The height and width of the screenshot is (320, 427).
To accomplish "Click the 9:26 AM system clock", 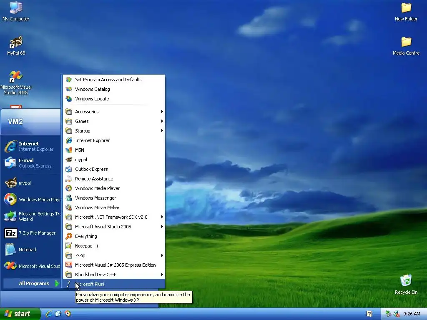I will tap(412, 314).
